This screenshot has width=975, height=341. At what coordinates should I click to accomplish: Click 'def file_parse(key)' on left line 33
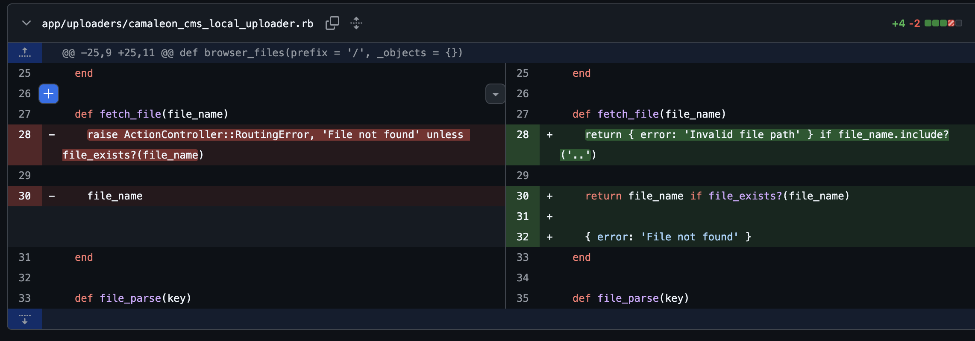tap(133, 298)
